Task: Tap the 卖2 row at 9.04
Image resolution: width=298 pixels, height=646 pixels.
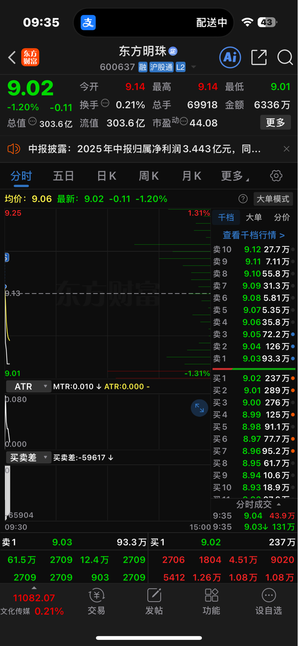Action: [254, 346]
